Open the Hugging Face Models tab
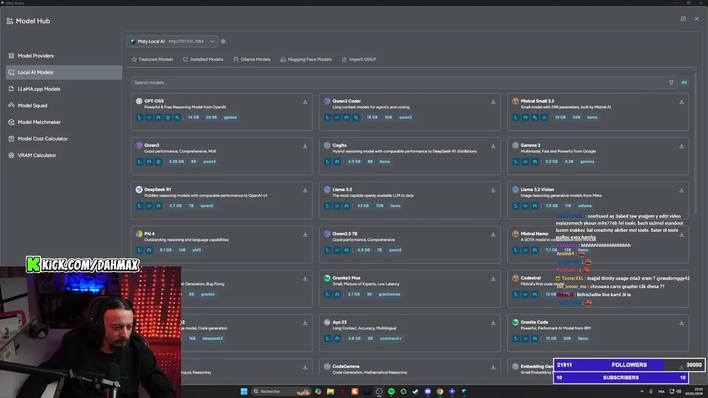The height and width of the screenshot is (398, 708). (306, 60)
